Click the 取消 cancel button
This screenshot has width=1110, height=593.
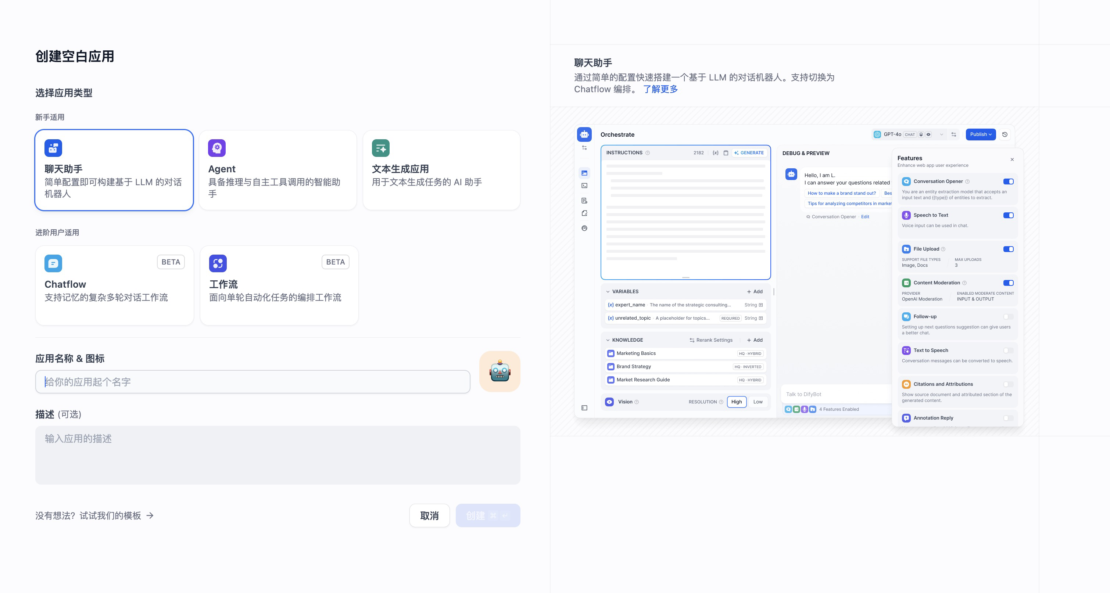pos(429,515)
